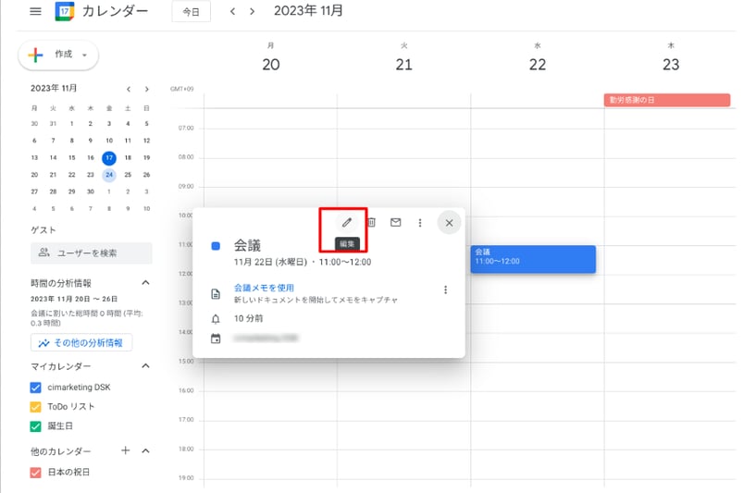Select Tuesday 21 day header
The image size is (744, 493).
[403, 65]
